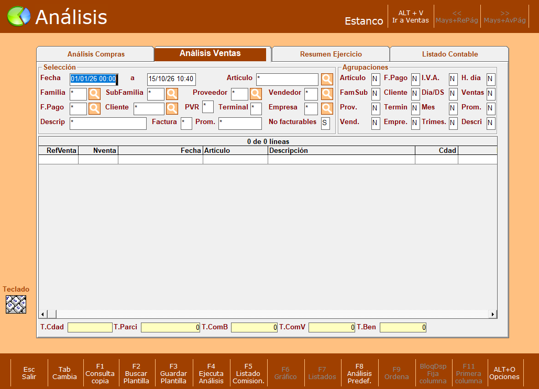Viewport: 539px width, 389px height.
Task: Open the Vendedor search magnifier
Action: click(327, 94)
